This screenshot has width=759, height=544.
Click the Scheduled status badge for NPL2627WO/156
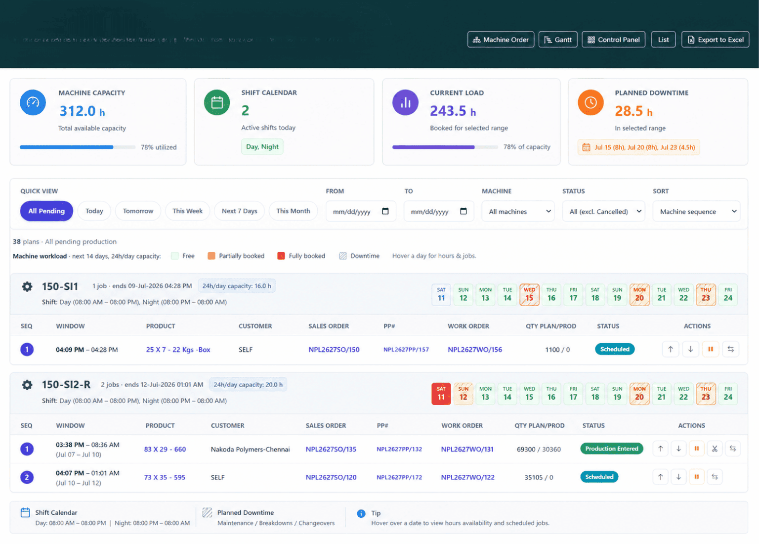pyautogui.click(x=615, y=349)
